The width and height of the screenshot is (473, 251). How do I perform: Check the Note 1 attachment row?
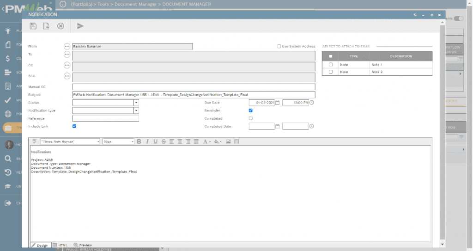(x=331, y=65)
